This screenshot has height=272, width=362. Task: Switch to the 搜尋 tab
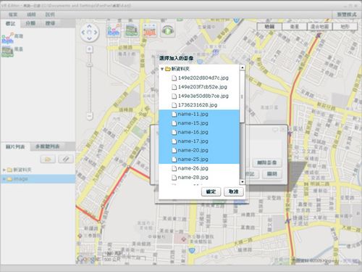click(x=50, y=23)
